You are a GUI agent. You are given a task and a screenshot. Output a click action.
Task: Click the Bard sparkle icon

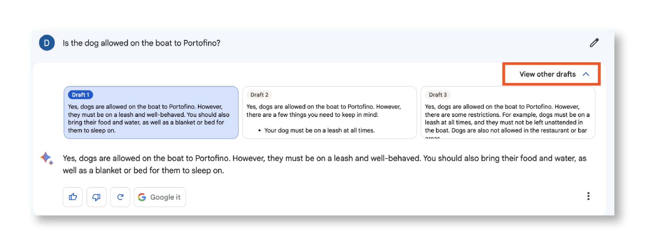(x=47, y=158)
